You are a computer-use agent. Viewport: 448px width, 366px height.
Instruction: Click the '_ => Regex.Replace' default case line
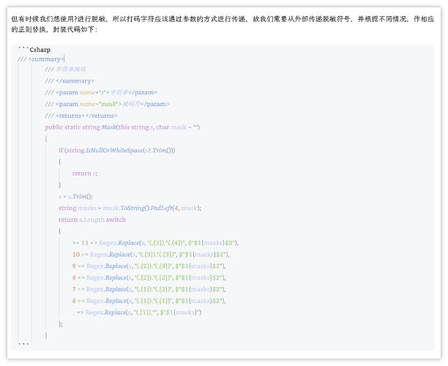[137, 312]
